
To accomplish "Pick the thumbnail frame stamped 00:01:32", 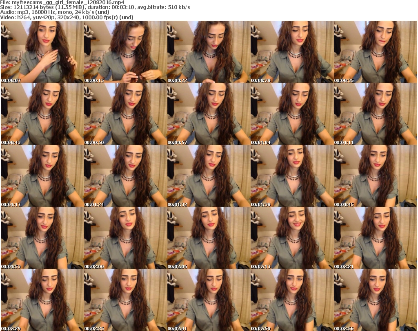I will [x=209, y=176].
